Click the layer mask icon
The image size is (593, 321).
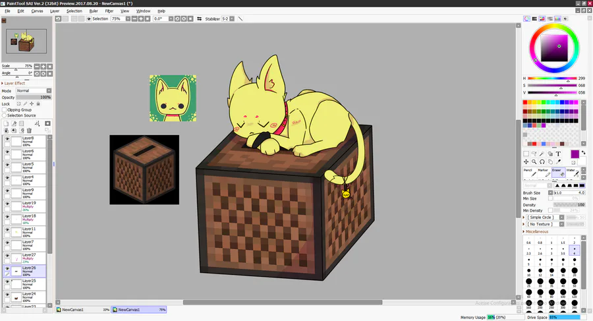[x=47, y=123]
